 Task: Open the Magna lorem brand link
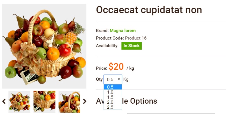[x=123, y=31]
